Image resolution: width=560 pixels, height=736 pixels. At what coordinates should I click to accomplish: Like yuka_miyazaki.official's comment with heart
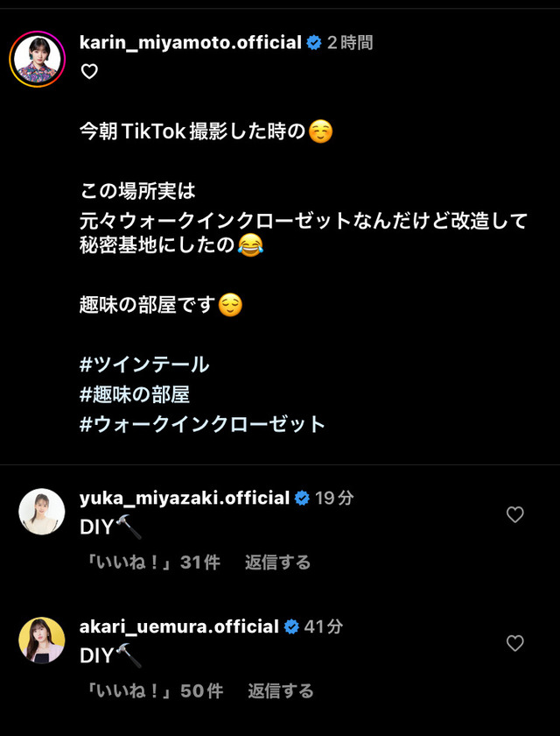pyautogui.click(x=515, y=515)
